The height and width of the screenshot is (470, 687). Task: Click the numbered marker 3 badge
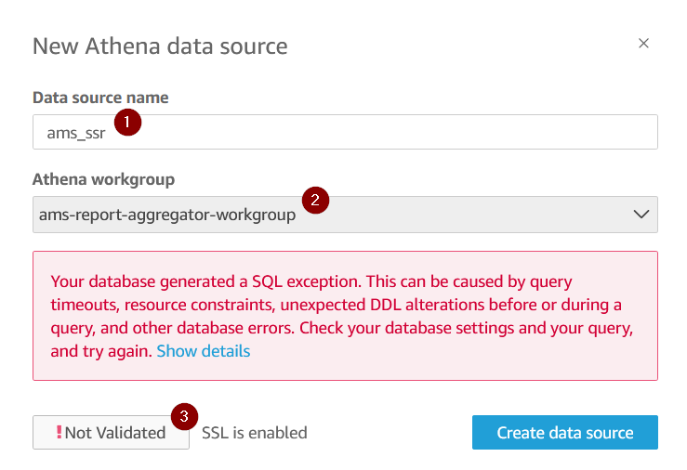click(x=184, y=416)
